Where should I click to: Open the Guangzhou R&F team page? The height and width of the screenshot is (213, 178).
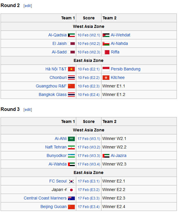click(51, 86)
